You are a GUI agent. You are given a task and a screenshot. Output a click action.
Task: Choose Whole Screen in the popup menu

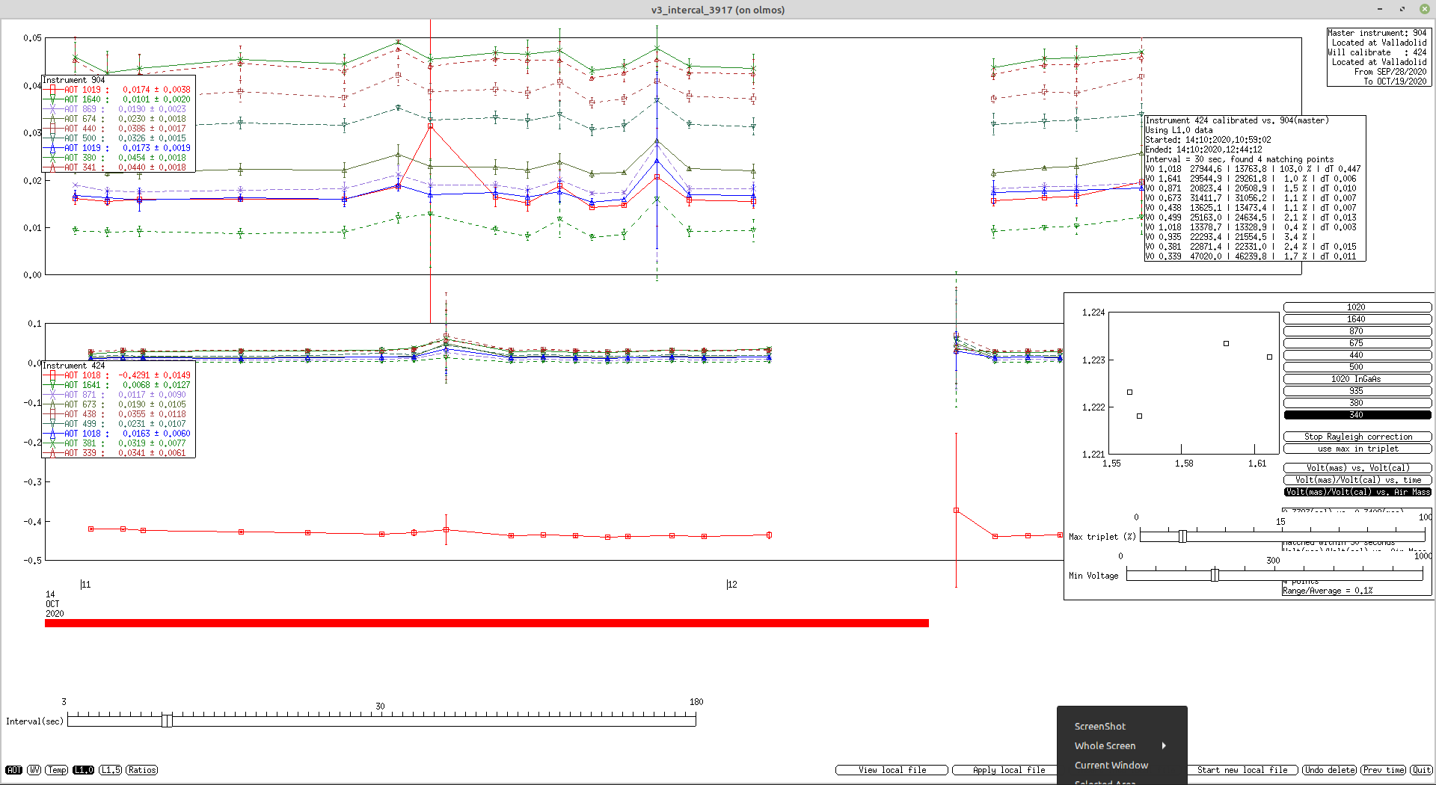pyautogui.click(x=1105, y=746)
